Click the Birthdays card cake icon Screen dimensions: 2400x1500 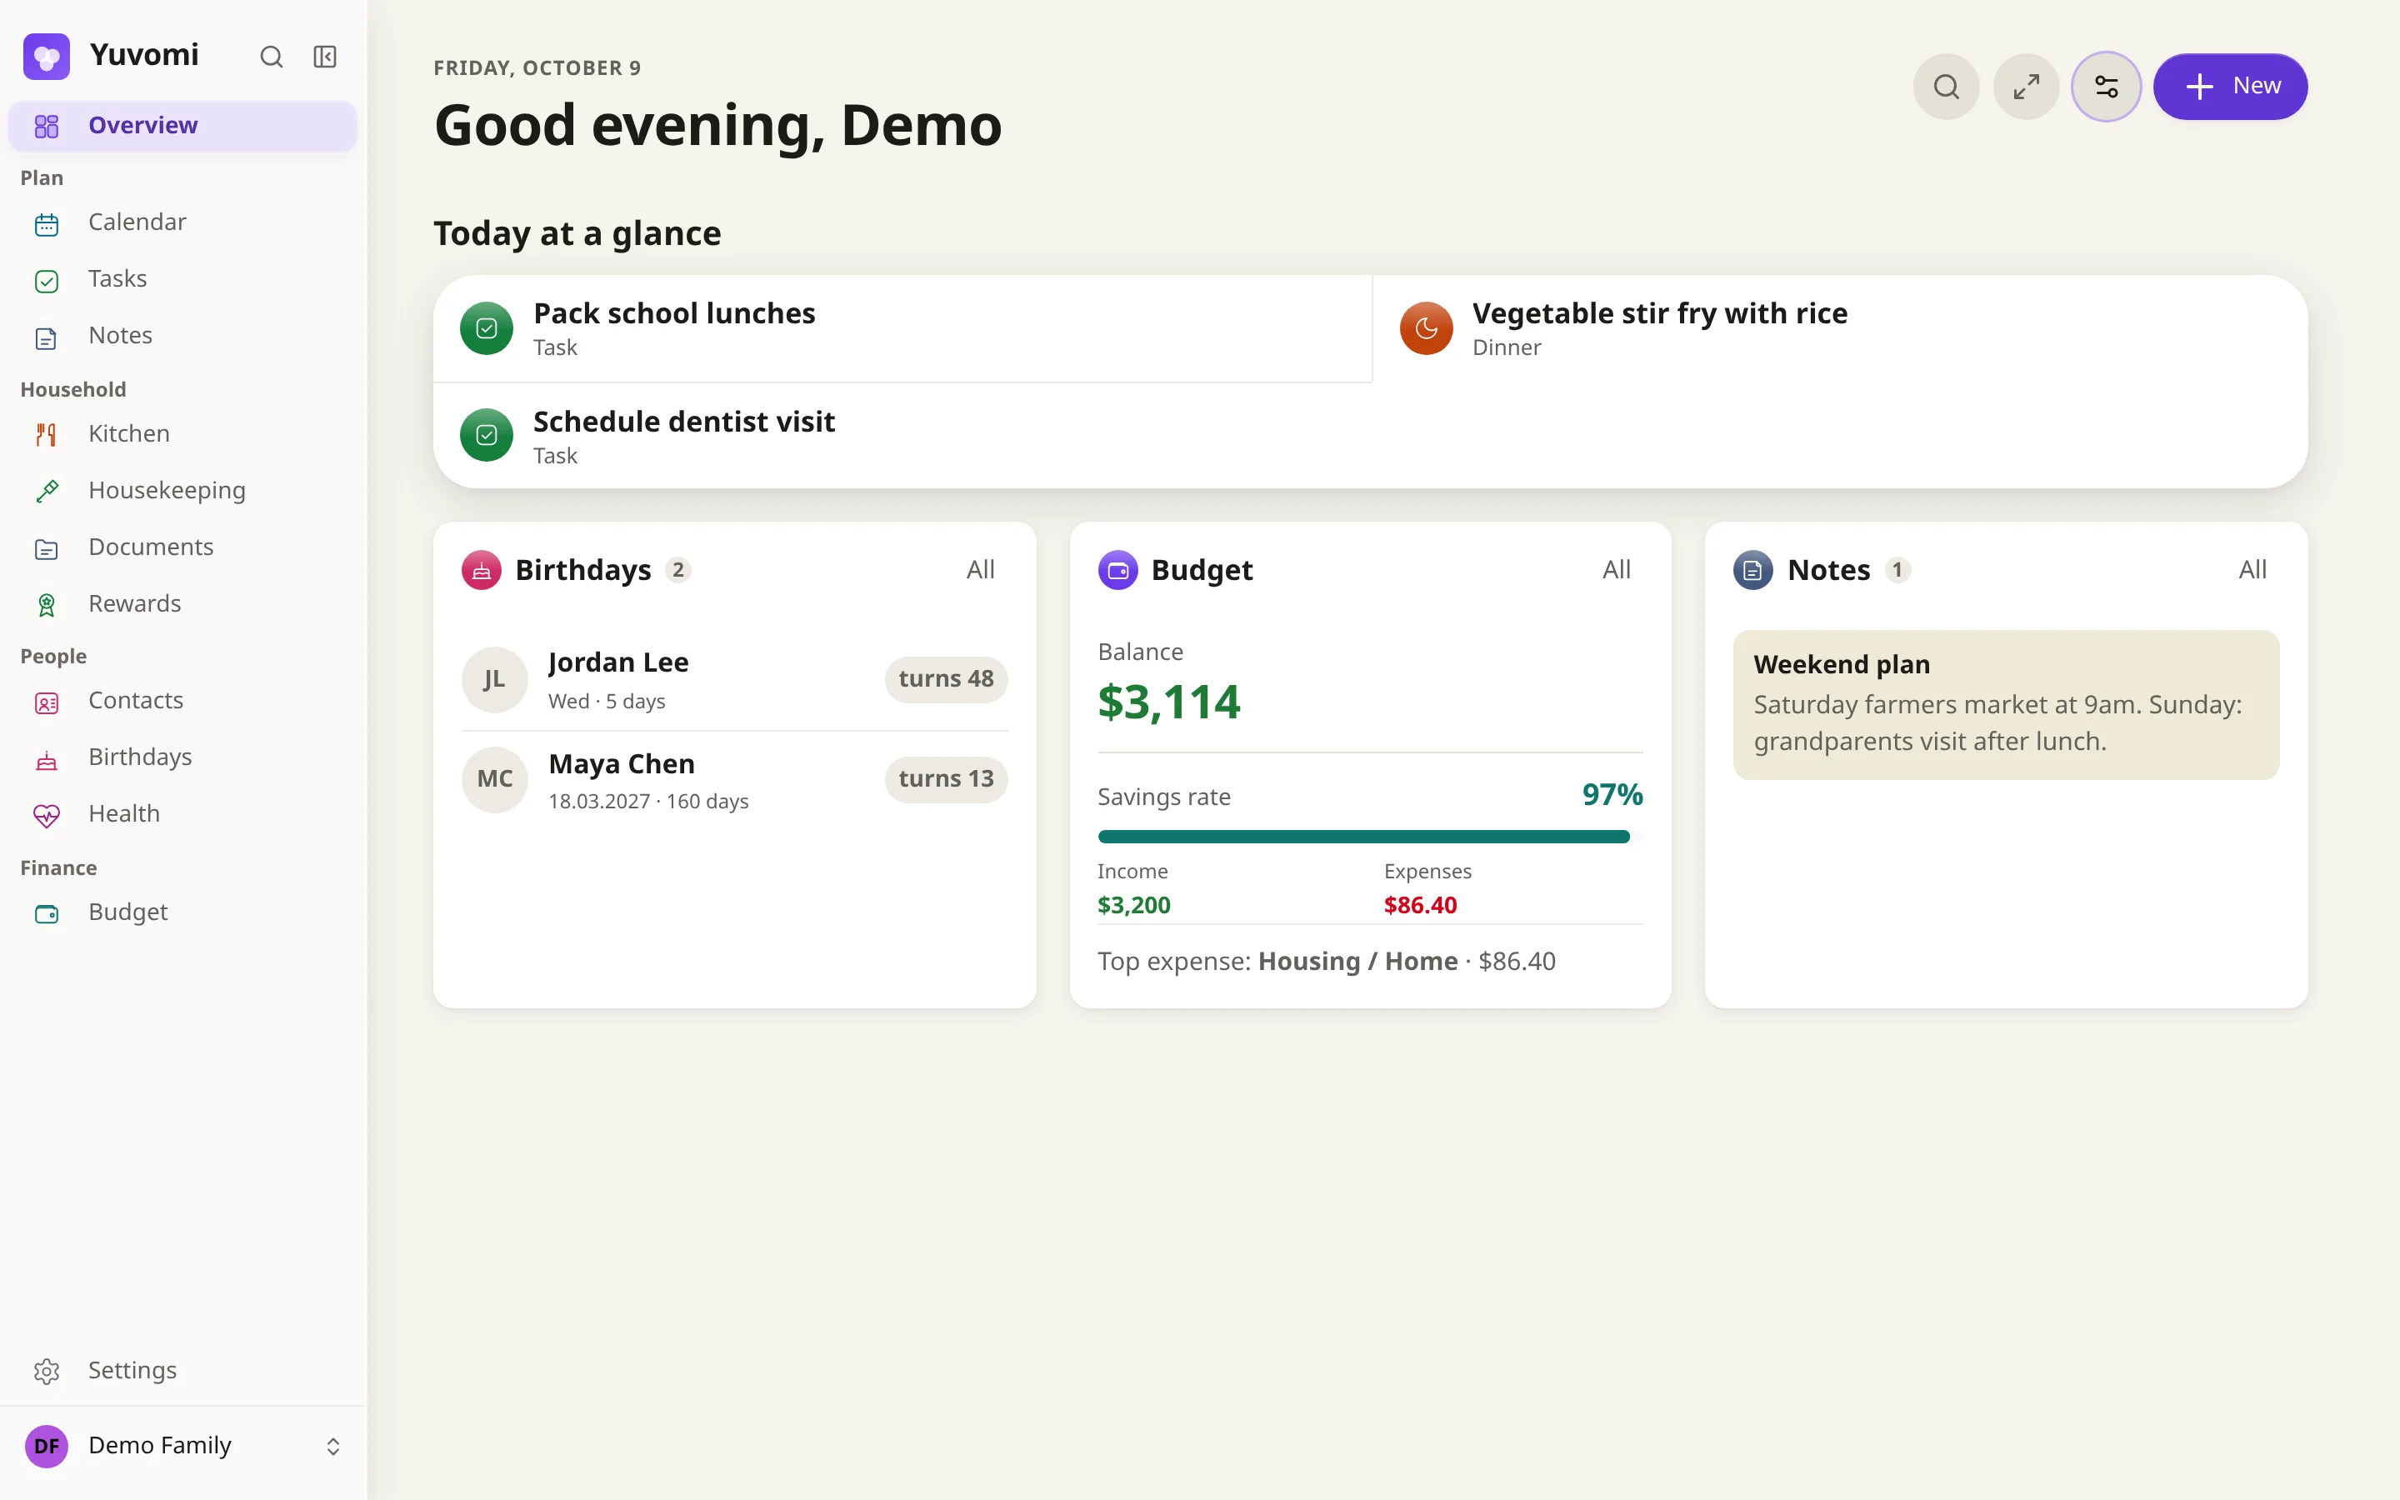point(481,569)
